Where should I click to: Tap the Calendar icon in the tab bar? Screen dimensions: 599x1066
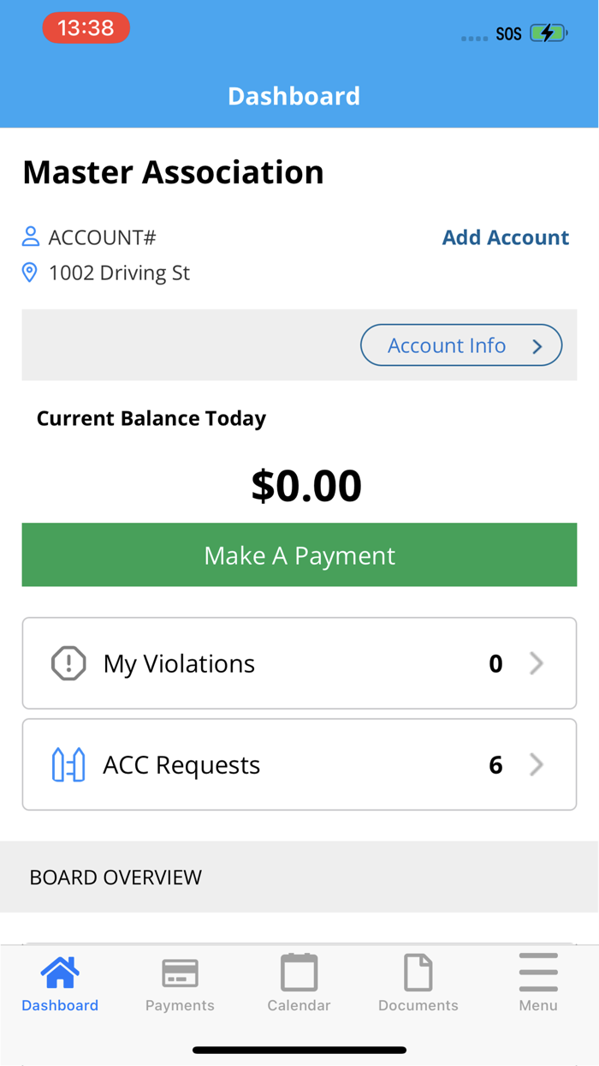(x=298, y=972)
